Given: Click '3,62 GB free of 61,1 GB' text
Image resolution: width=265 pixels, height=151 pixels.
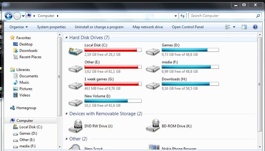Looking at the screenshot, I should coord(103,71).
